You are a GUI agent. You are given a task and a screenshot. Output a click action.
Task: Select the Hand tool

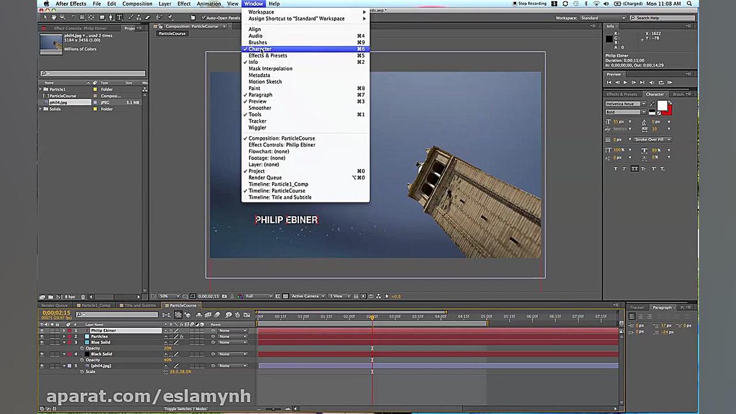54,17
